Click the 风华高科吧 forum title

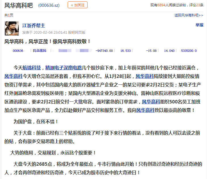point(18,6)
